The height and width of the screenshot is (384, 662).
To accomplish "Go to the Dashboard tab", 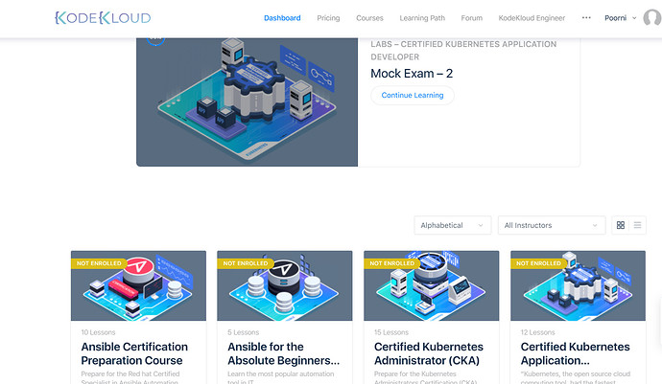I will 282,17.
